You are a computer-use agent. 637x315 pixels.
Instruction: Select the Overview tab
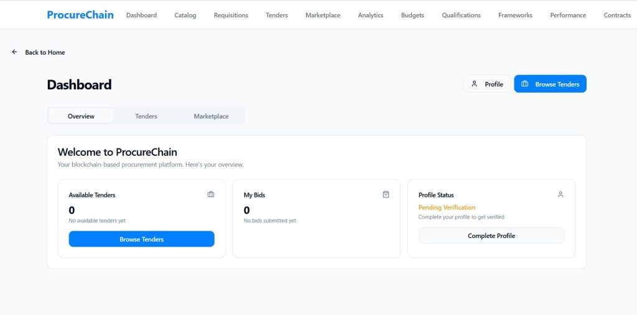pyautogui.click(x=81, y=116)
